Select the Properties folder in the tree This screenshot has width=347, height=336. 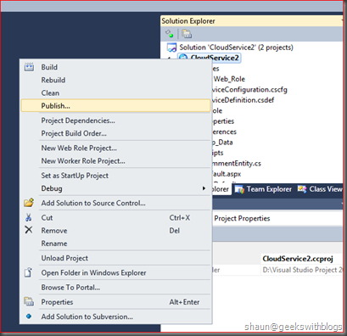[x=223, y=121]
